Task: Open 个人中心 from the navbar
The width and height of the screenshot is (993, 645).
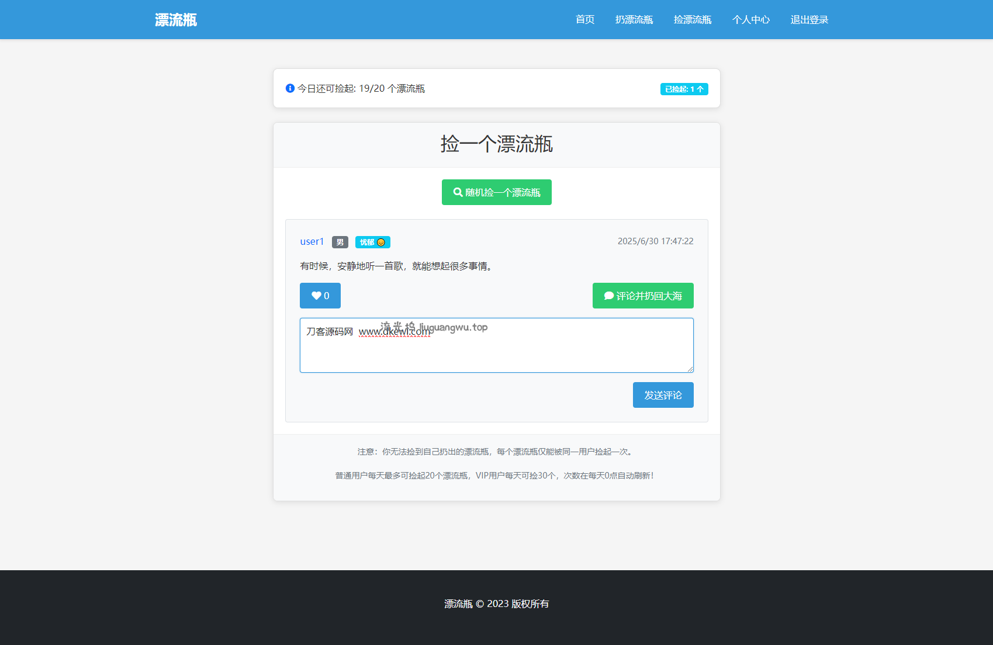Action: click(x=750, y=20)
